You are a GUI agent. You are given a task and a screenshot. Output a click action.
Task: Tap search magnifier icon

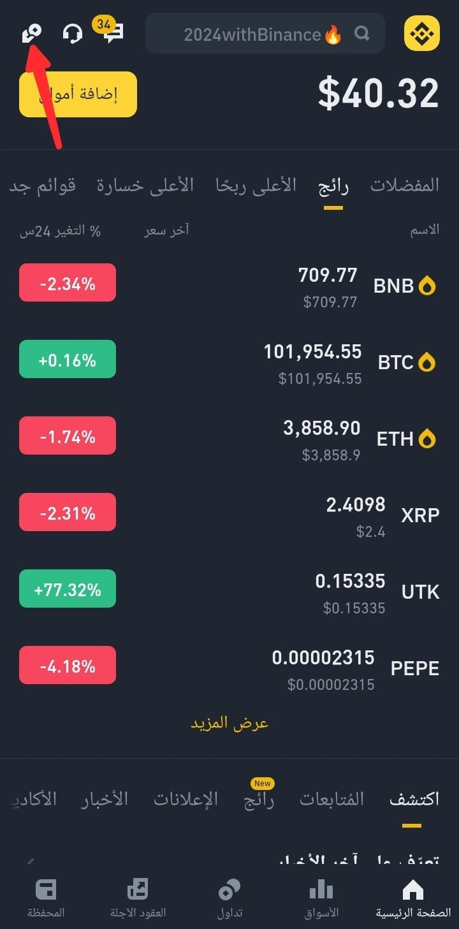(362, 33)
